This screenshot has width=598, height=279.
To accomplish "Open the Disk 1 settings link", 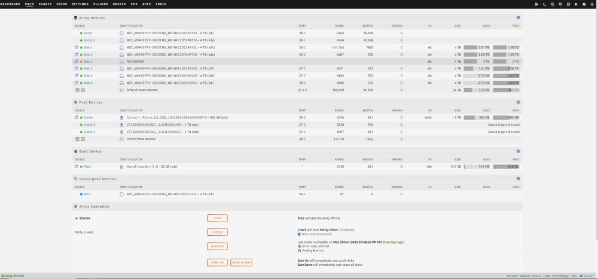I will click(x=88, y=47).
